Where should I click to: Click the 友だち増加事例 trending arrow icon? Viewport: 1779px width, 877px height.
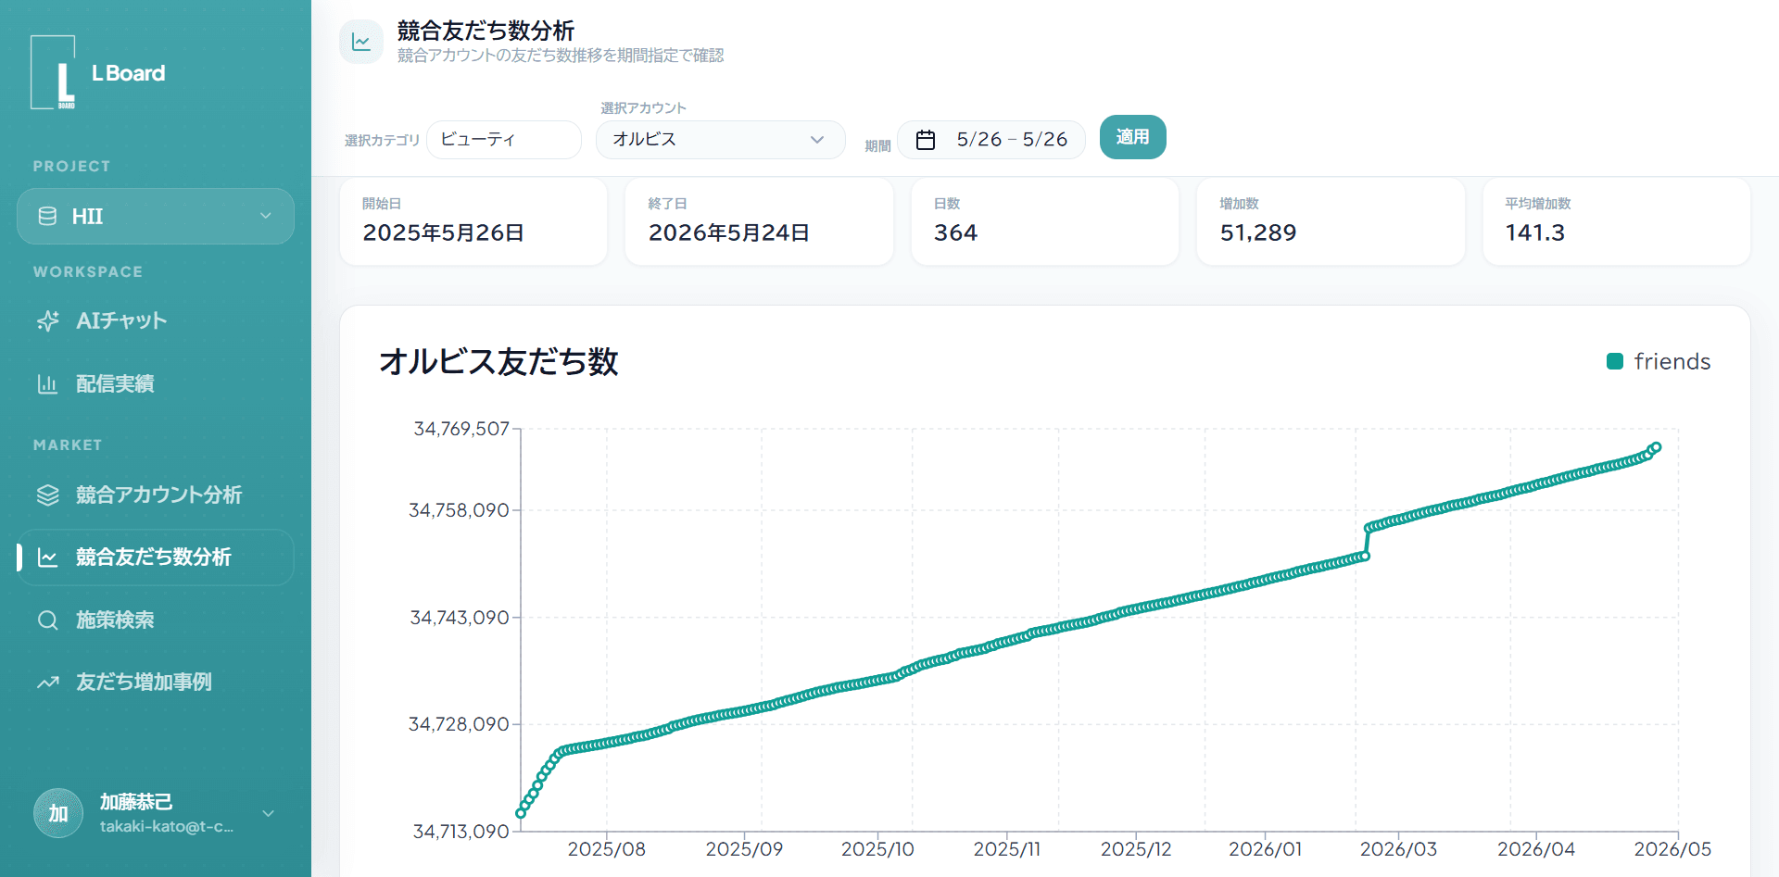coord(47,683)
